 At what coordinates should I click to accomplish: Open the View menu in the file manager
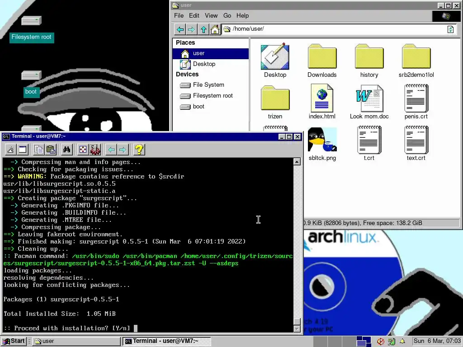pos(211,16)
